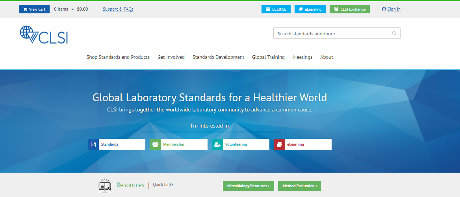
Task: Click the Volunteering person-plus icon
Action: point(217,144)
